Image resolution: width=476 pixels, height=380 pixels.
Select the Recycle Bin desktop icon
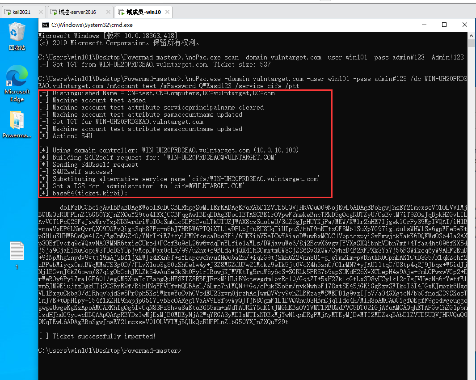tap(17, 36)
